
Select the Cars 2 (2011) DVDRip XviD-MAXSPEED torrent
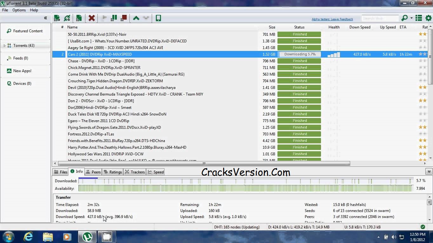tap(240, 54)
